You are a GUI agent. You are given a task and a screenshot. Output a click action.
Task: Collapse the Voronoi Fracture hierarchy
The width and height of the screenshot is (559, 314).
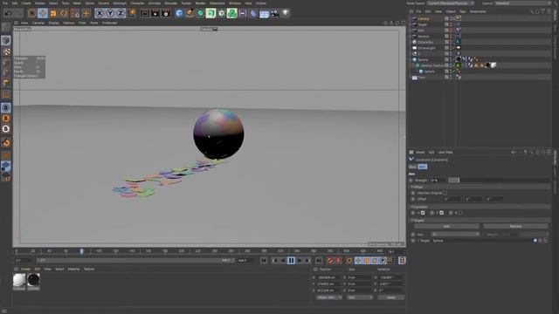coord(413,65)
